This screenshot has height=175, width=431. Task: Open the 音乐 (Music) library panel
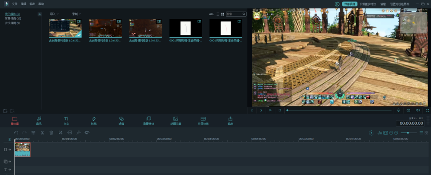click(39, 121)
